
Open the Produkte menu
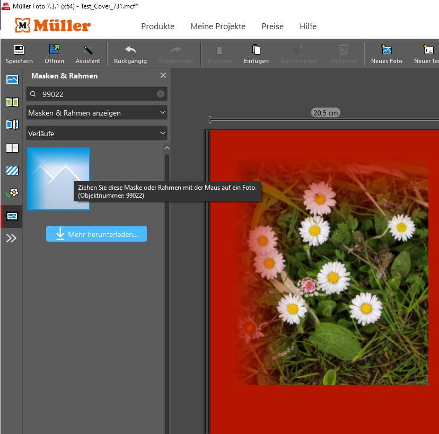[157, 26]
